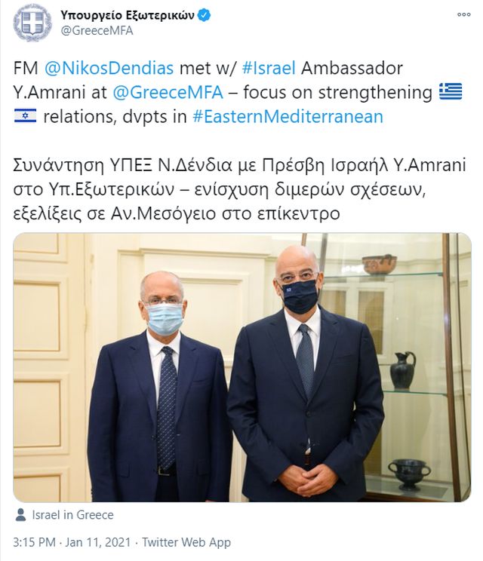Open the Israel in Greece tagged account

pyautogui.click(x=72, y=515)
